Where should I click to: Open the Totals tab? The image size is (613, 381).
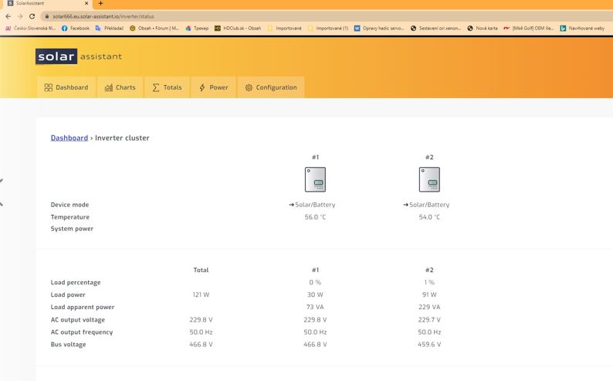[167, 87]
